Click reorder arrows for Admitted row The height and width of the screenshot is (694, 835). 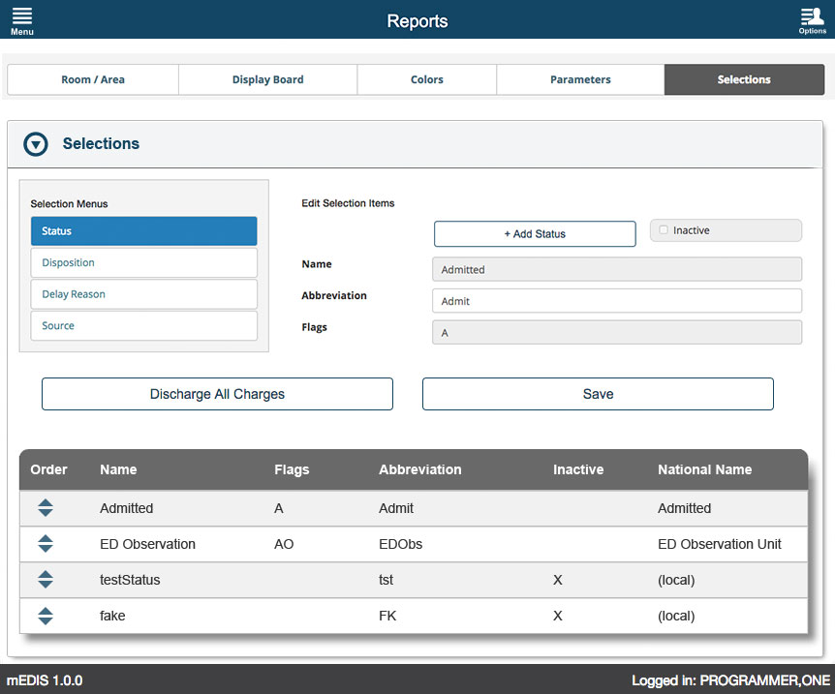coord(46,508)
